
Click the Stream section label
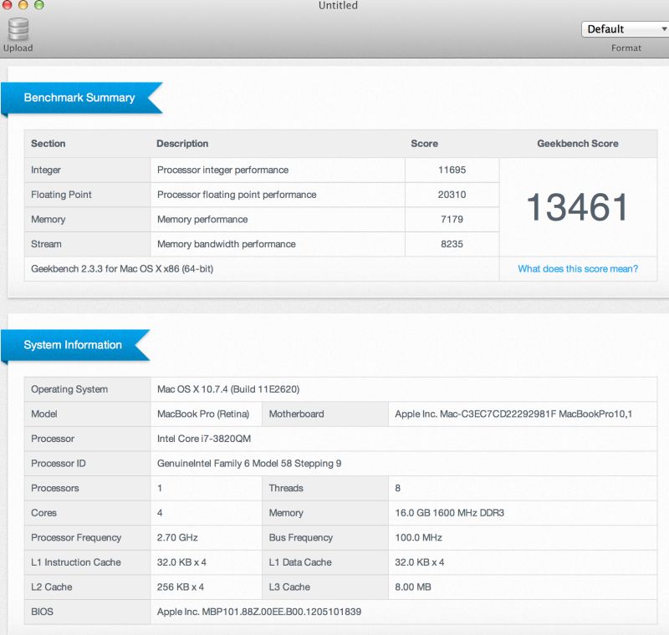46,244
